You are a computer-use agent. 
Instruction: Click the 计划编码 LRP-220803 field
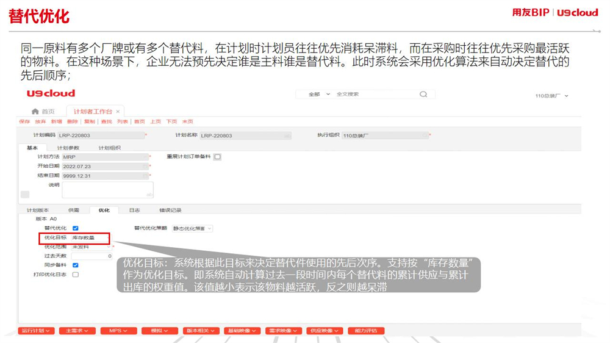click(x=101, y=135)
